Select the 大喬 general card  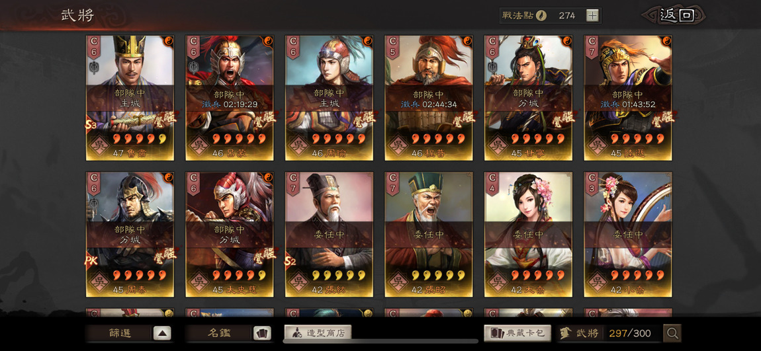[529, 234]
